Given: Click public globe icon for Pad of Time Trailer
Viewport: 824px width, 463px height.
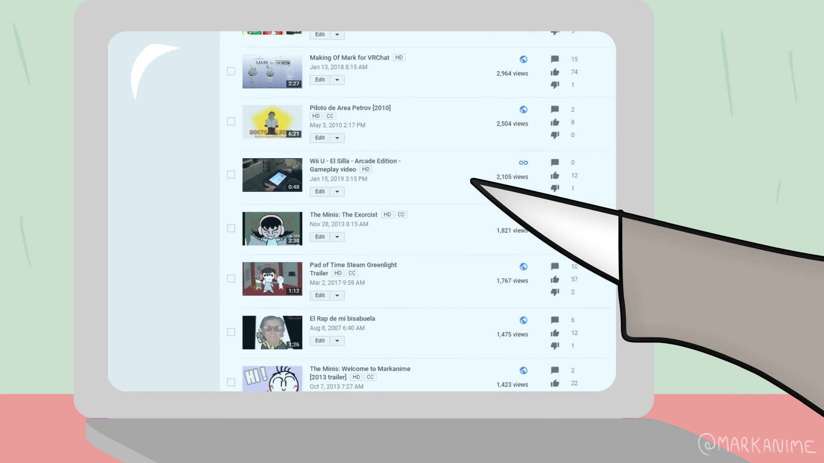Looking at the screenshot, I should point(523,267).
